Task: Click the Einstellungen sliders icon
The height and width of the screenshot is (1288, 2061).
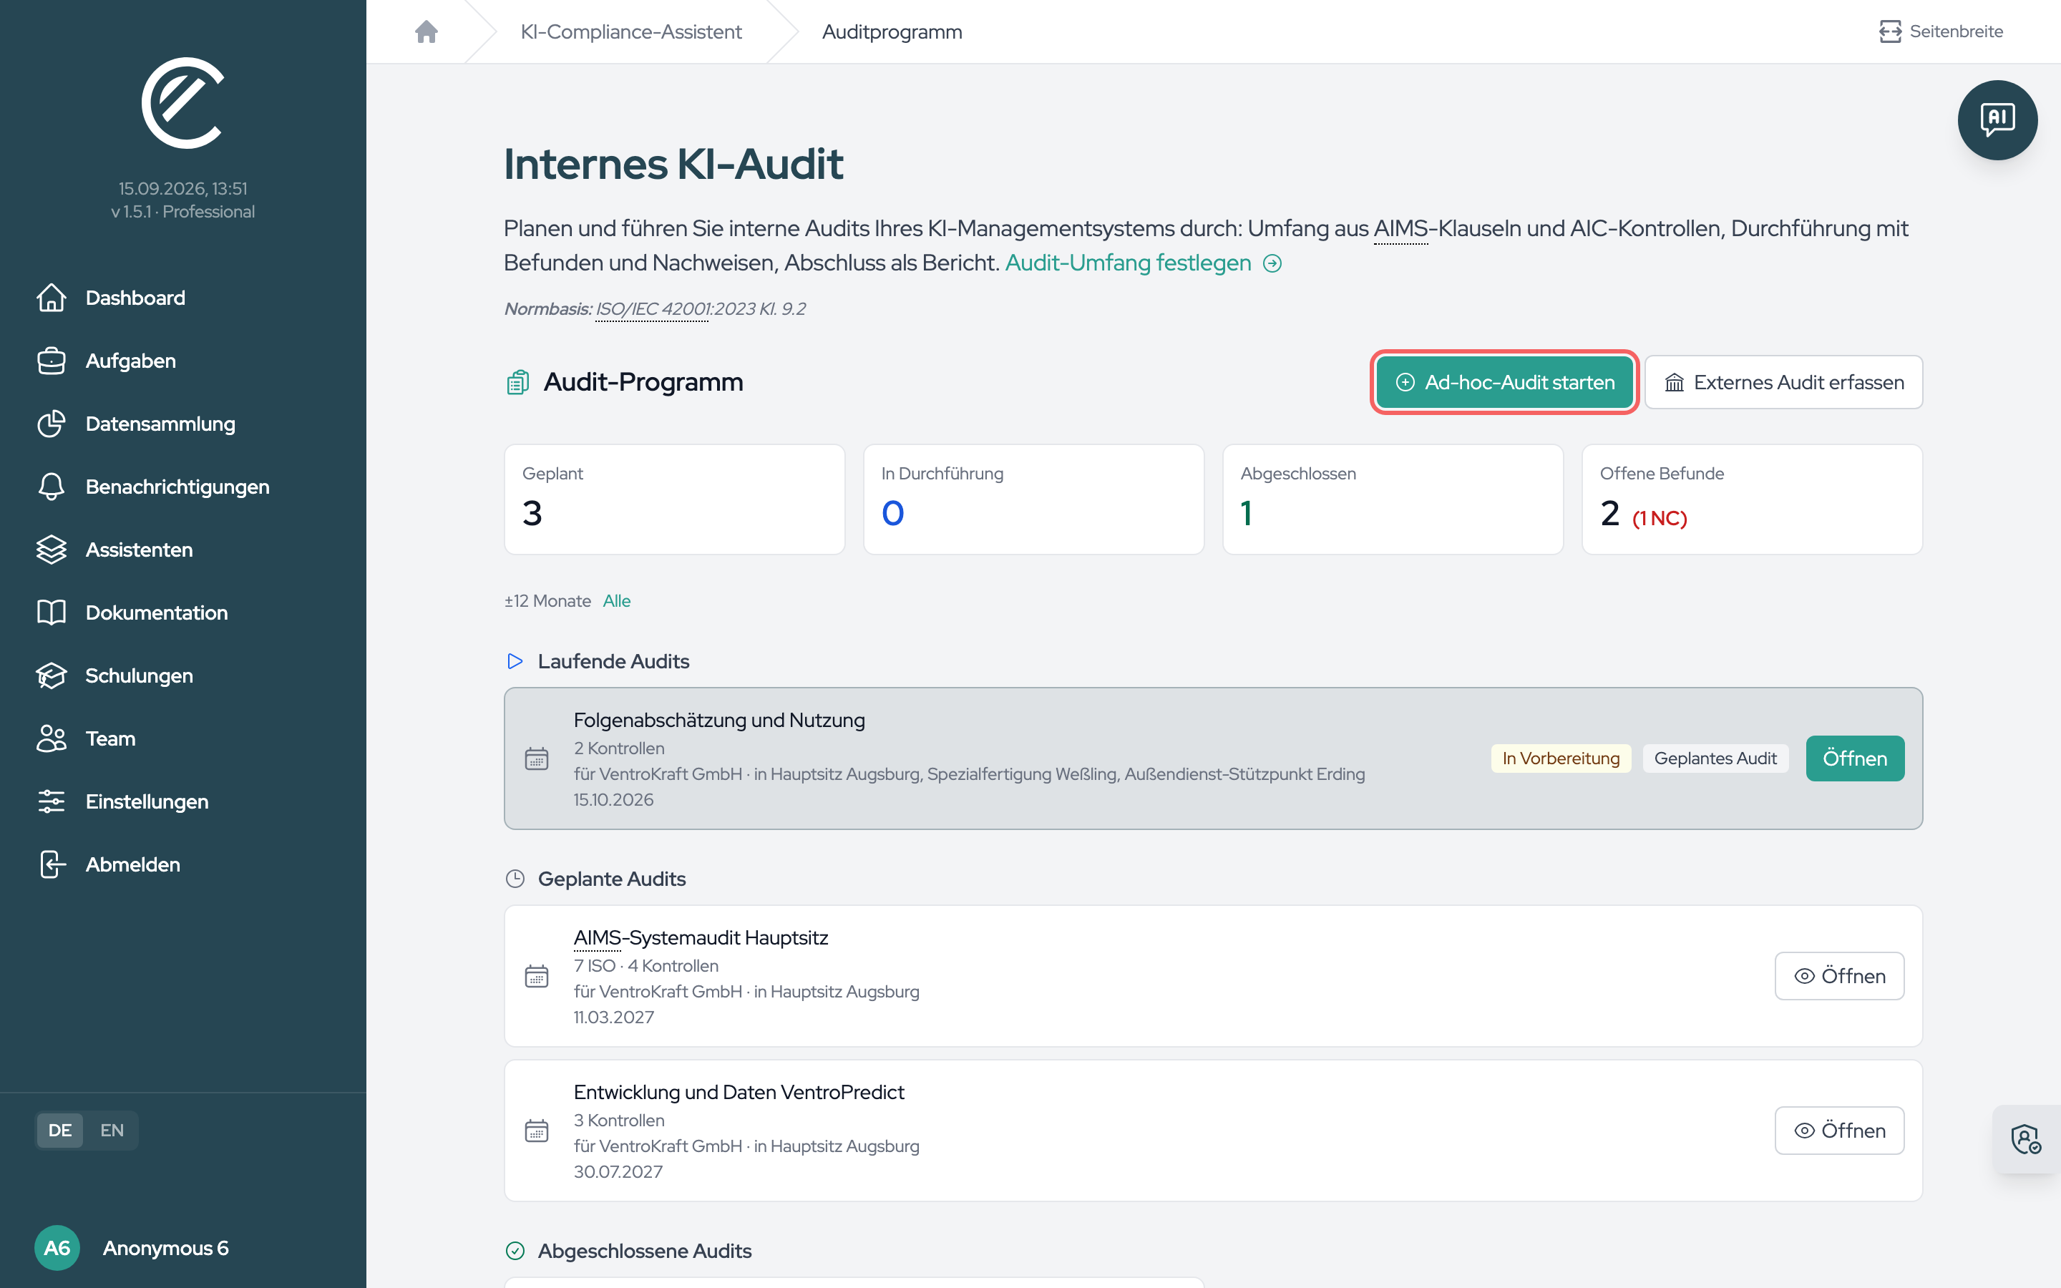Action: click(x=51, y=801)
